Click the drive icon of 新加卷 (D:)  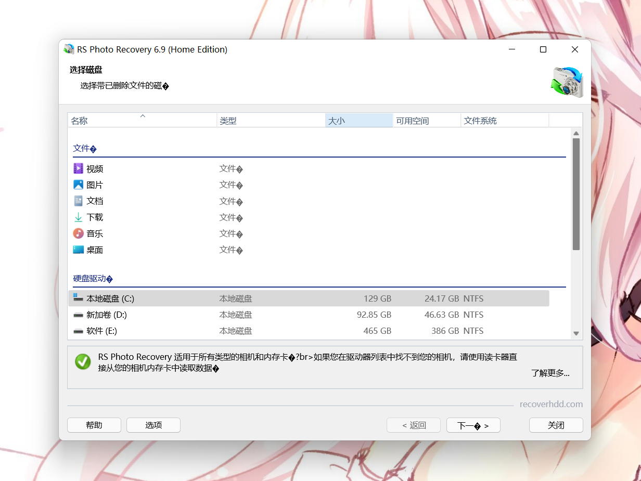[78, 315]
